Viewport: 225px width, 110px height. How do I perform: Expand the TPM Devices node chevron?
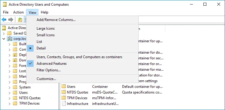[x=10, y=103]
